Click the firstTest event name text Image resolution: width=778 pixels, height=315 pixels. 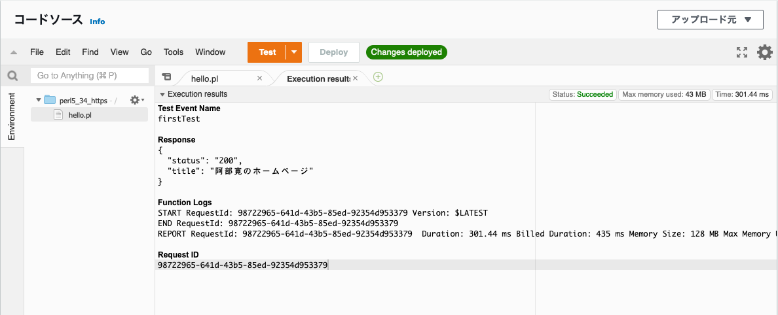179,119
